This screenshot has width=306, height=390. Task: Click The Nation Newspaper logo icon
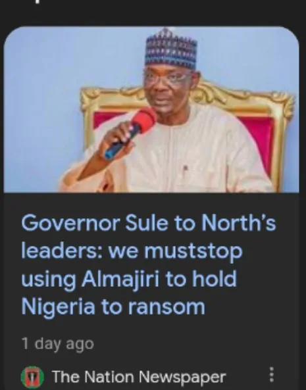[x=32, y=377]
